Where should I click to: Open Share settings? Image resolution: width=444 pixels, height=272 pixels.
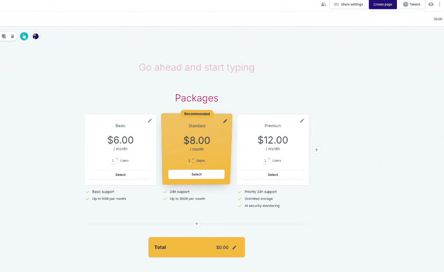pyautogui.click(x=349, y=4)
